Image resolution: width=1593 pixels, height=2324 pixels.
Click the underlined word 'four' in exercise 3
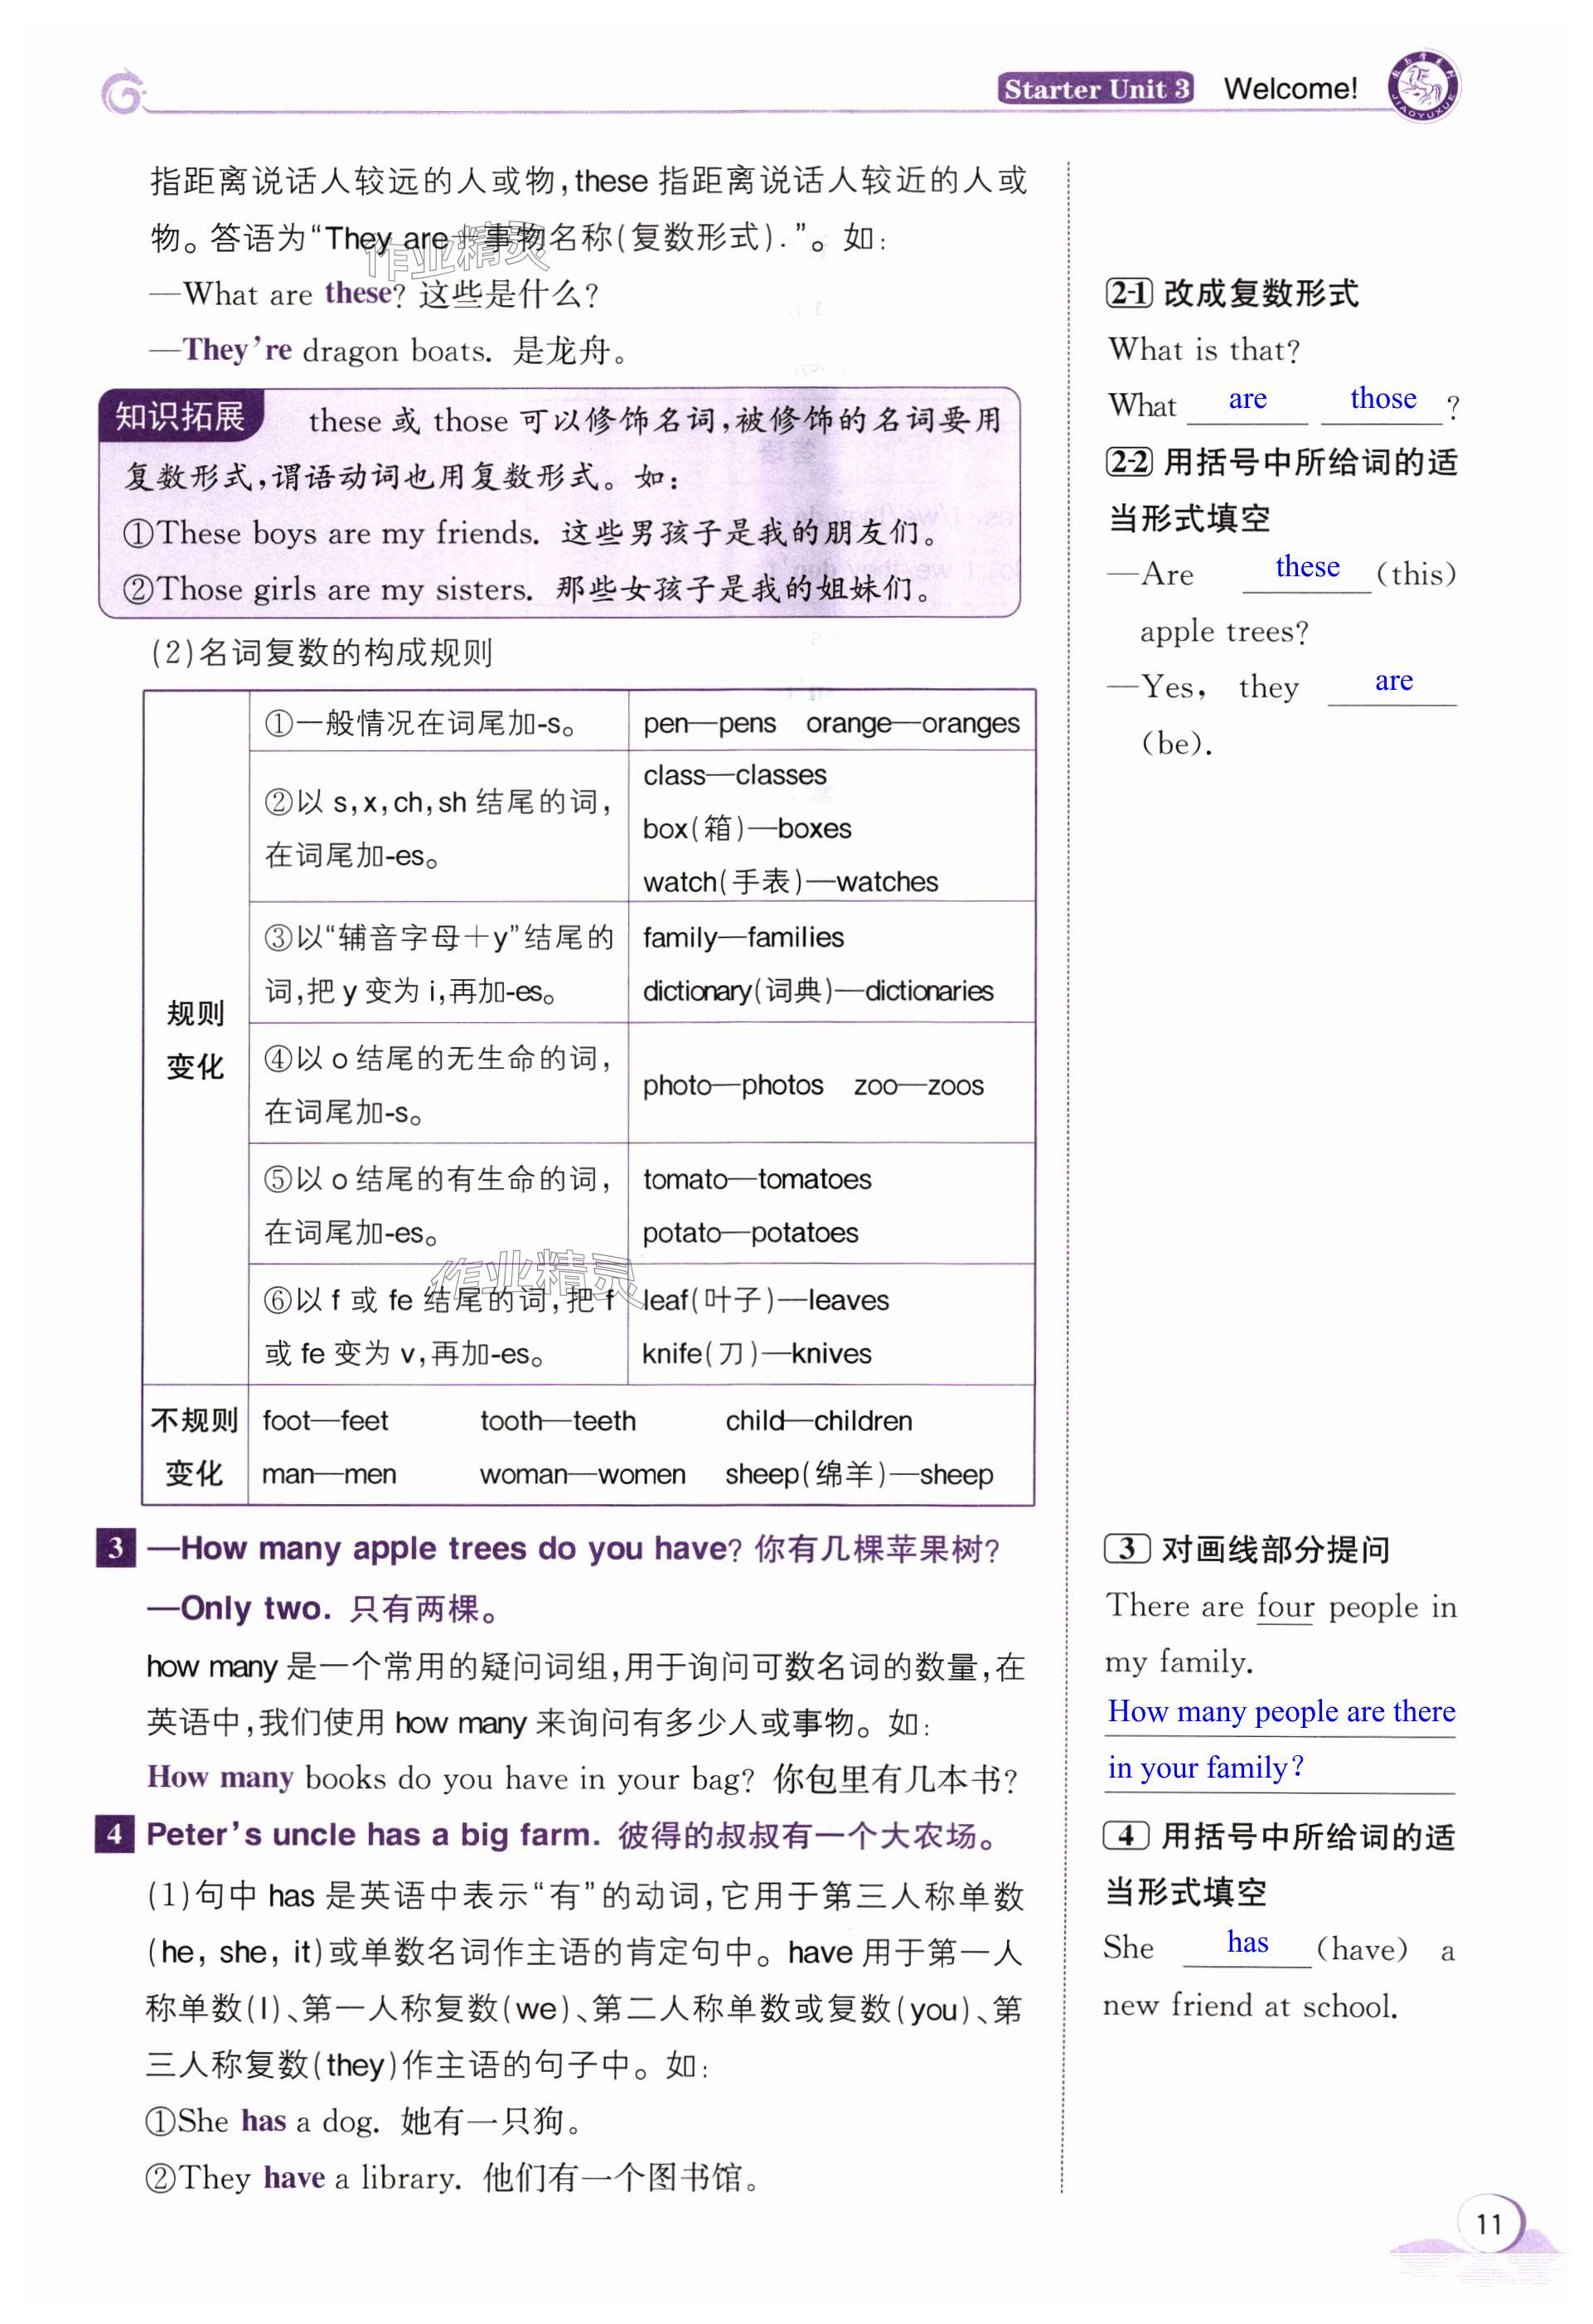[x=1284, y=1606]
